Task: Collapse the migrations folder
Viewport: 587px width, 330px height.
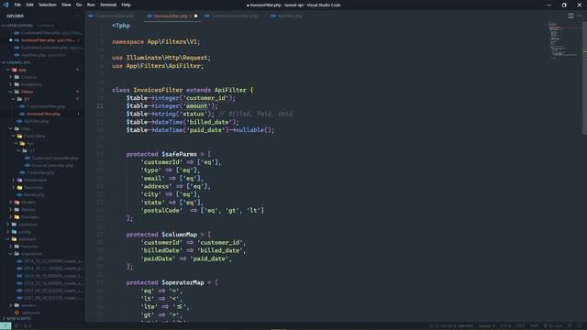Action: click(x=42, y=254)
